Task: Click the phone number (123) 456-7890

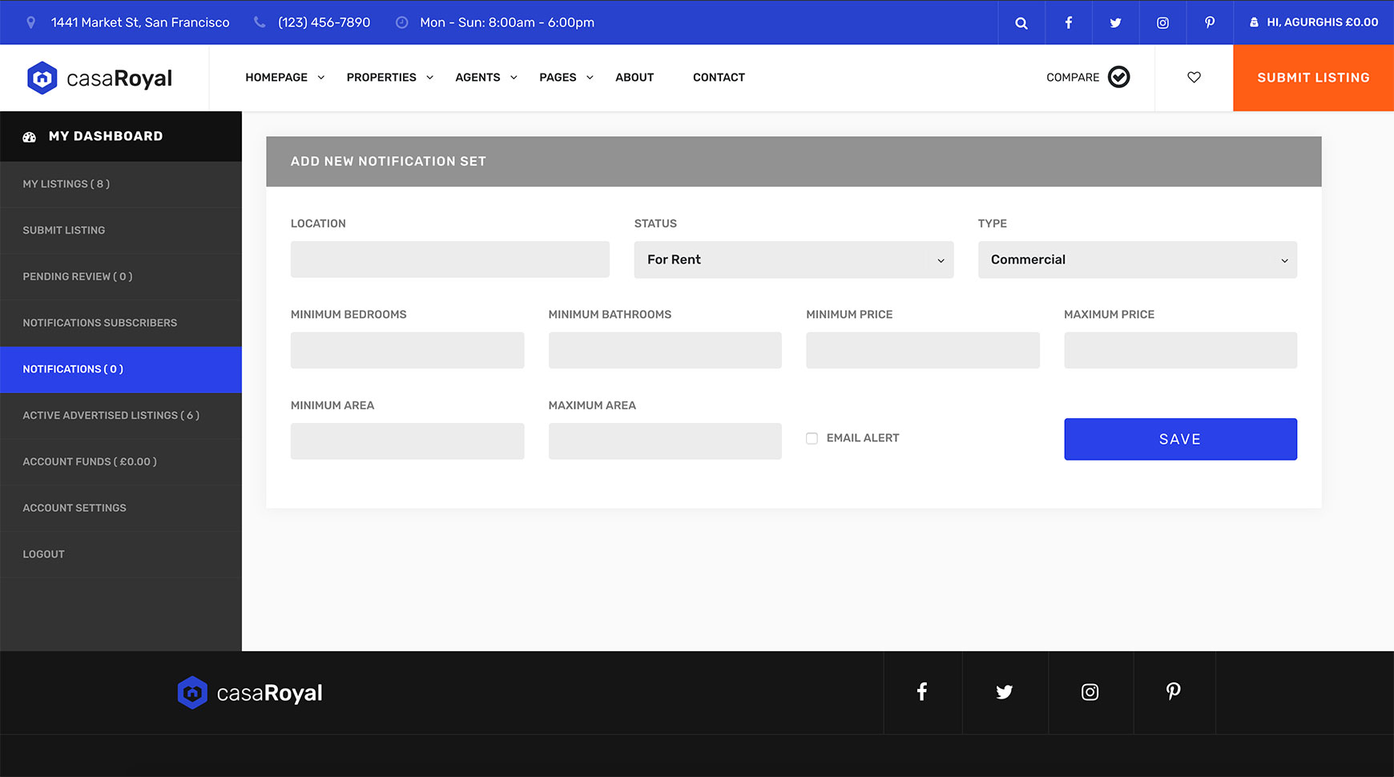Action: tap(324, 22)
